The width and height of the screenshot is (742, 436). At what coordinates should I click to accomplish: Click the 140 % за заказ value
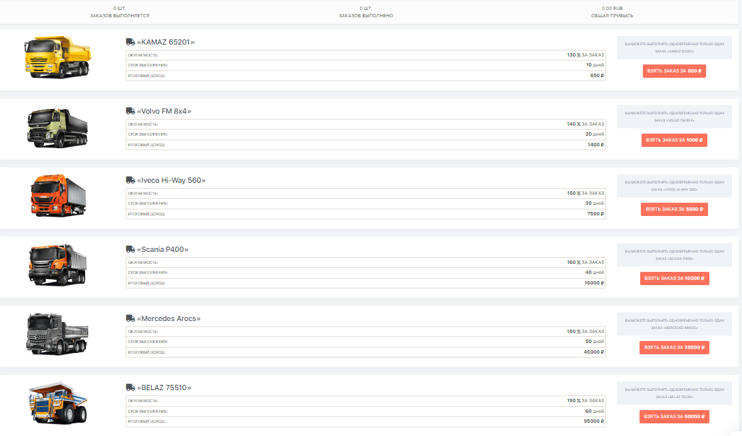click(x=586, y=124)
